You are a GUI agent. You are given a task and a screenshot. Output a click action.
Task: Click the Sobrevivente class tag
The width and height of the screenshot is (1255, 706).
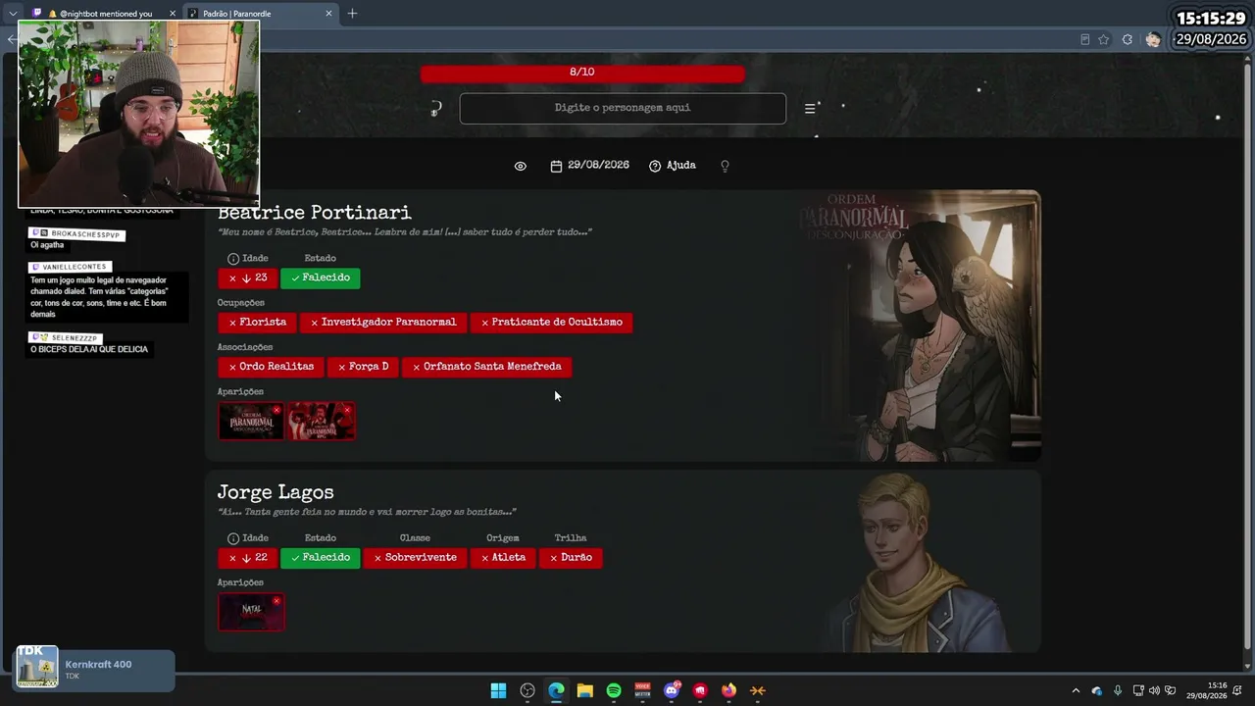pyautogui.click(x=415, y=558)
